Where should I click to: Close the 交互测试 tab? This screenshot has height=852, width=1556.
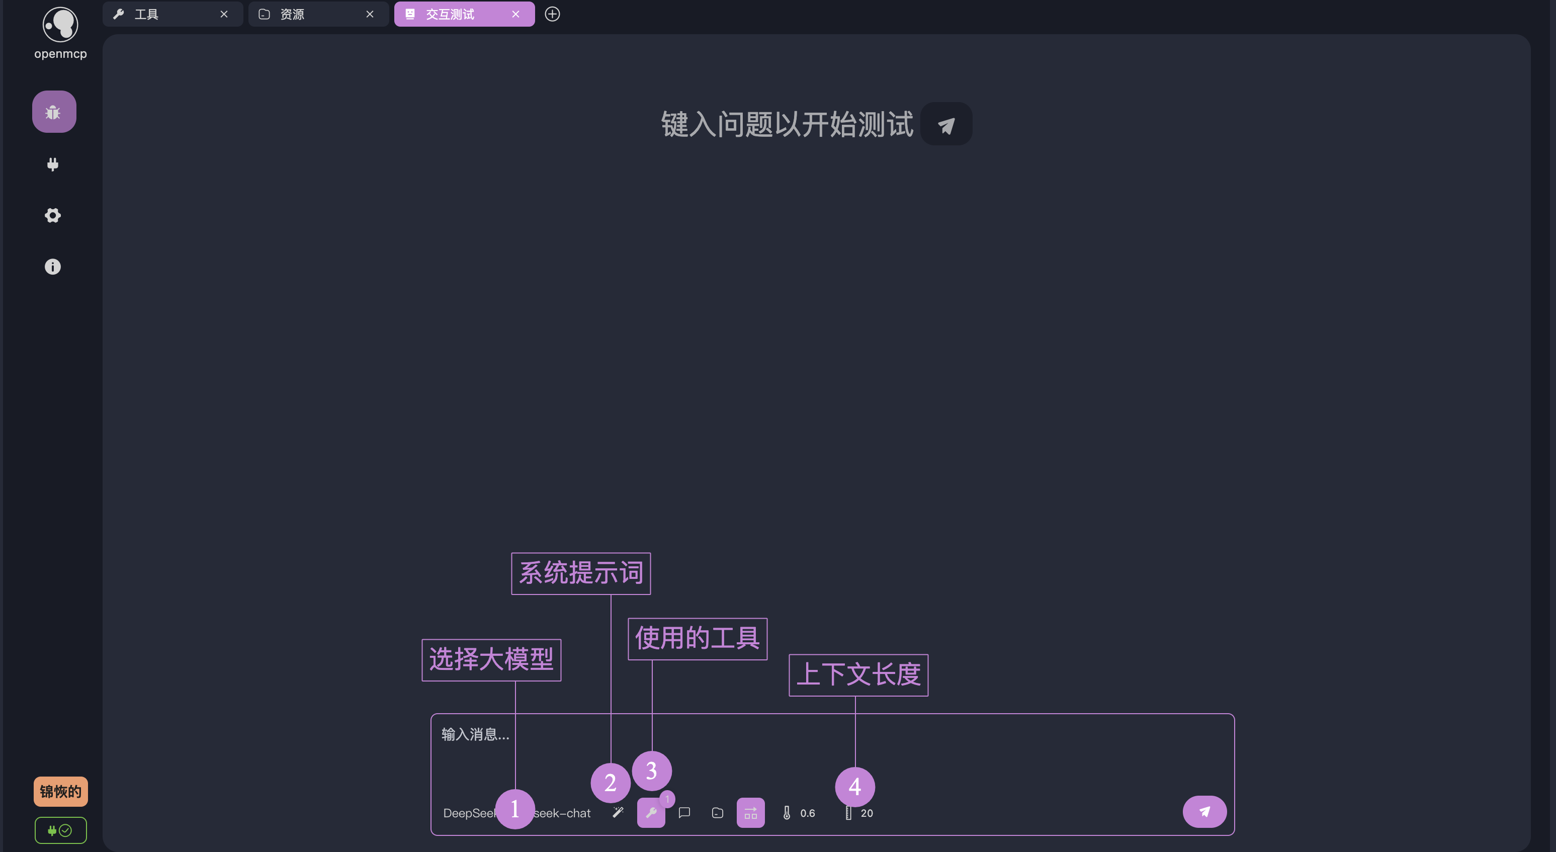pyautogui.click(x=516, y=14)
